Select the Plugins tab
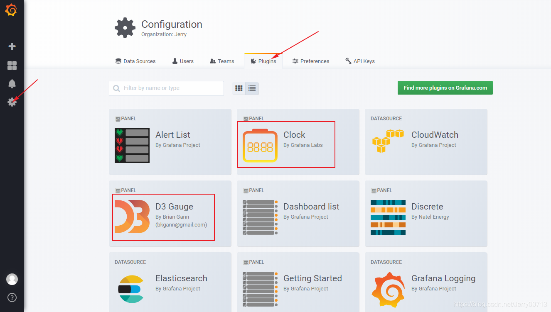Viewport: 551px width, 312px height. click(x=263, y=61)
